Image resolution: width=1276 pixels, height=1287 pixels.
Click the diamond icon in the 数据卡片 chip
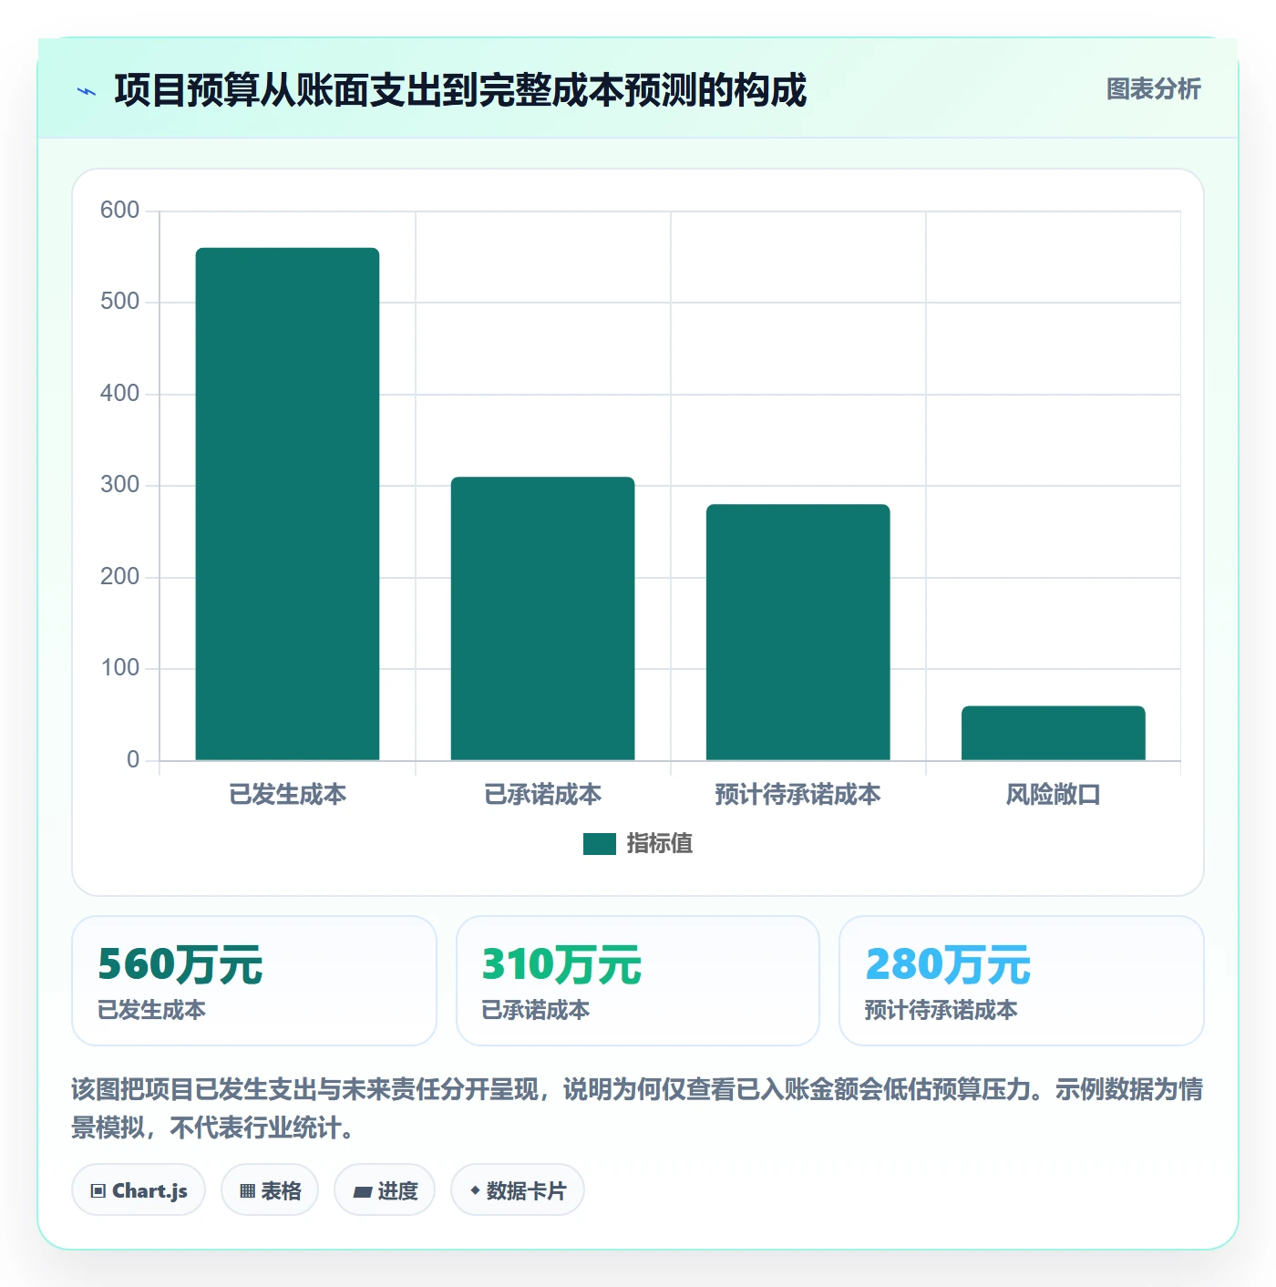[x=475, y=1190]
